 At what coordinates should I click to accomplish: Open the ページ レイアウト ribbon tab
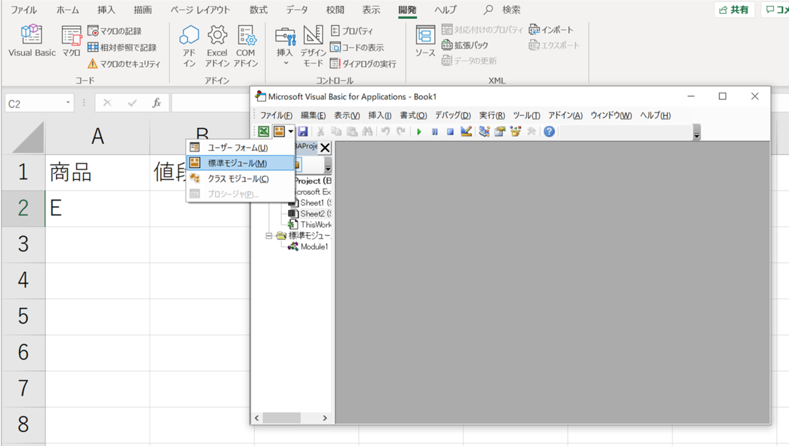tap(201, 10)
